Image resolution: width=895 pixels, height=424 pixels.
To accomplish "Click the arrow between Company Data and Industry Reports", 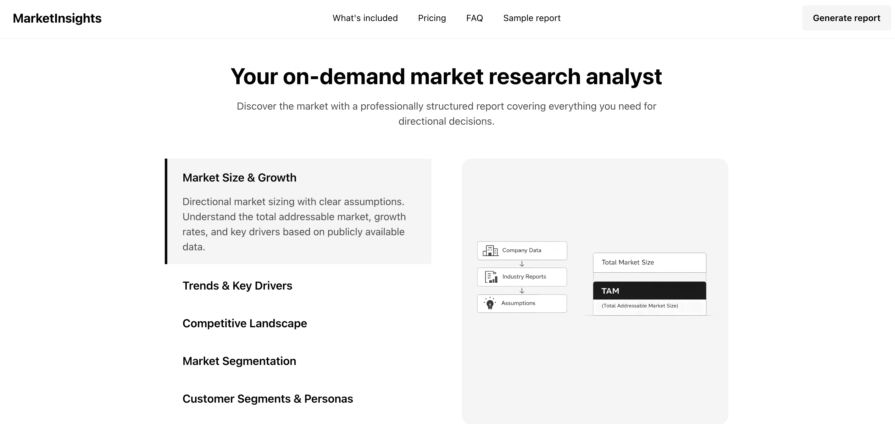I will coord(522,264).
